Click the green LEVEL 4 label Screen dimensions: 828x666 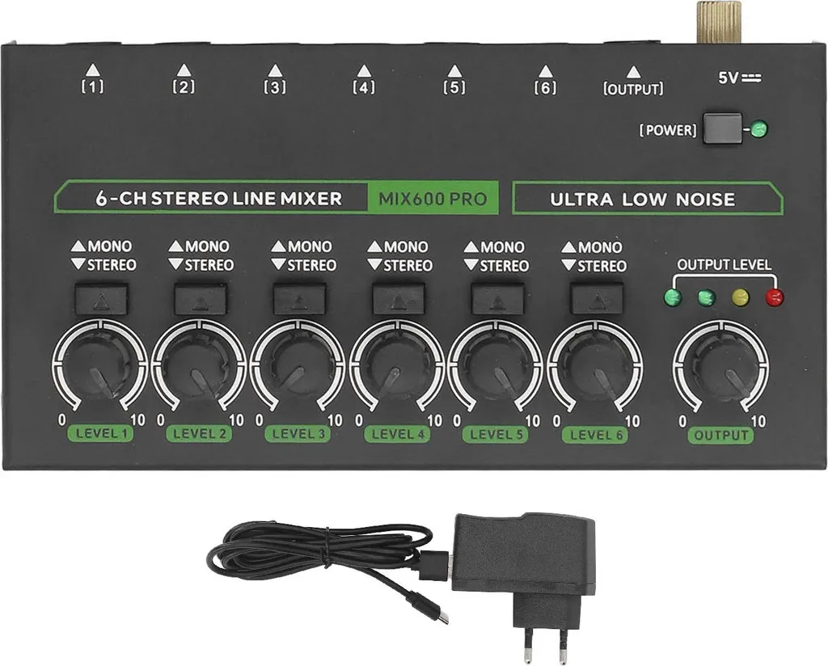pos(397,434)
